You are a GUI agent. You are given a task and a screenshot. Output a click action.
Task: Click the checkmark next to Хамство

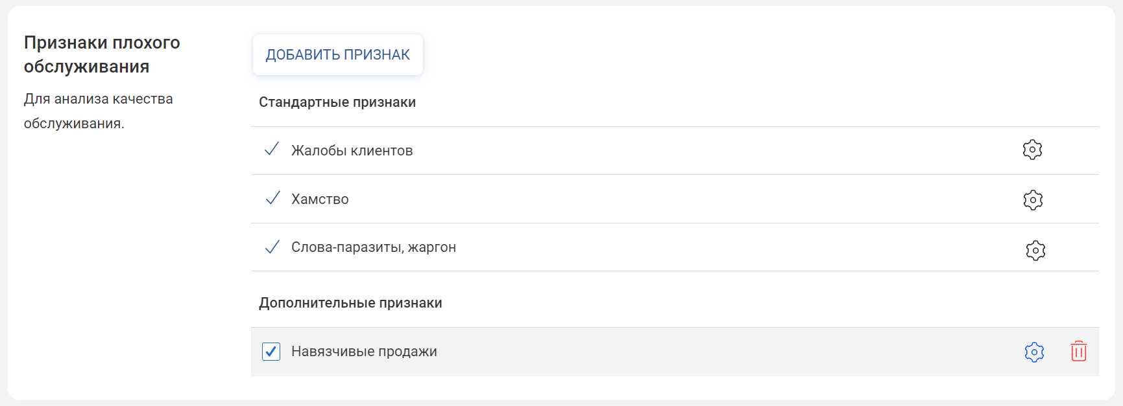pos(272,198)
